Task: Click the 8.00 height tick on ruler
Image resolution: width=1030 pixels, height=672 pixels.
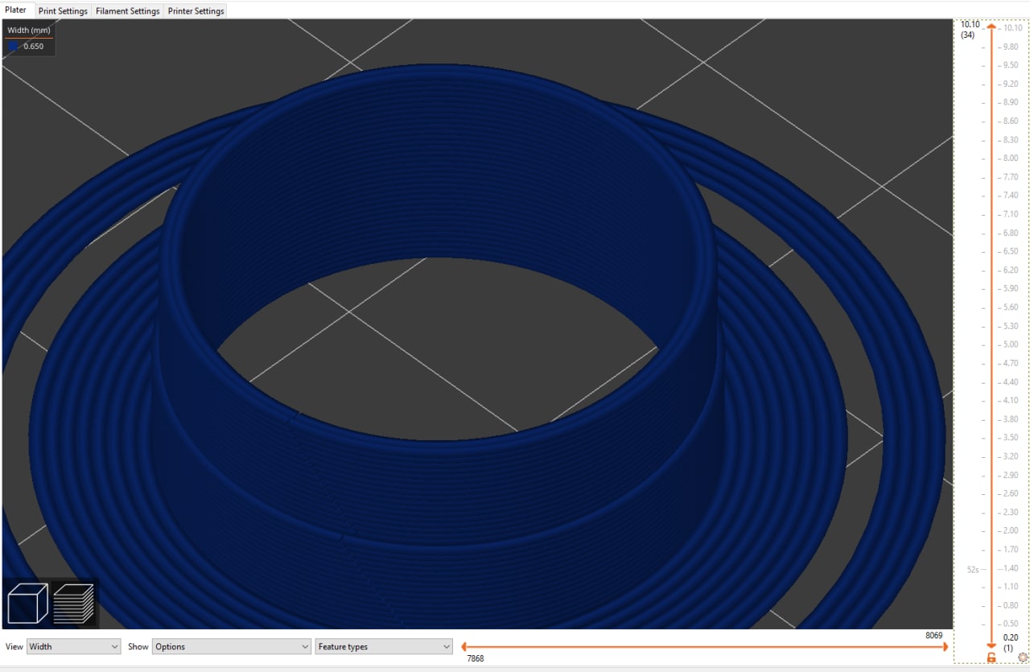Action: (x=1010, y=159)
